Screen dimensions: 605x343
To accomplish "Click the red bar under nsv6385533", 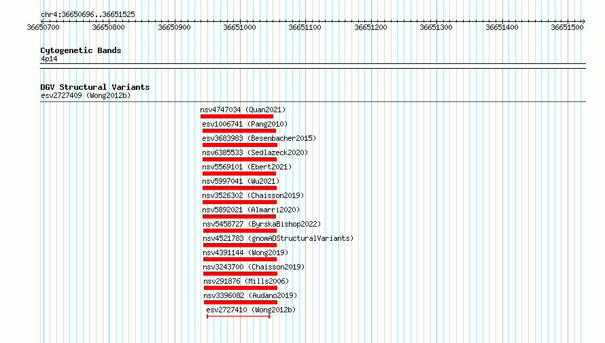I will coord(239,159).
